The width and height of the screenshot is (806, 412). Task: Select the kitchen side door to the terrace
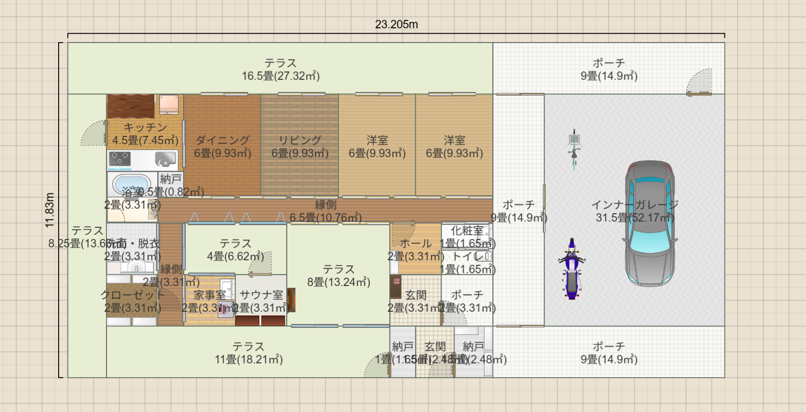(94, 133)
